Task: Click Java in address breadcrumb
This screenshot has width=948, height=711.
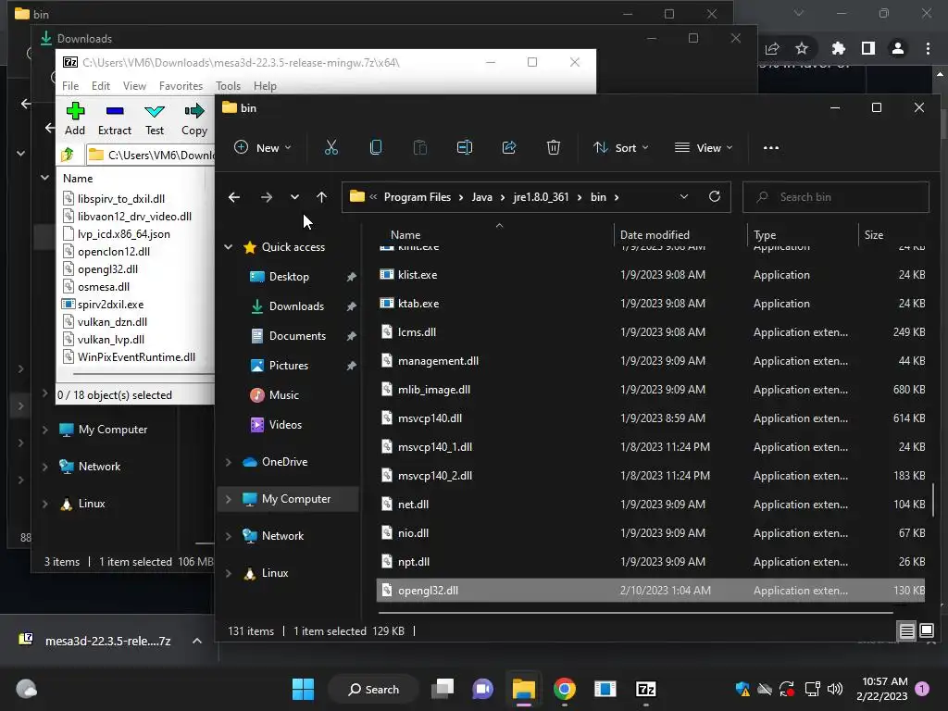Action: click(481, 197)
